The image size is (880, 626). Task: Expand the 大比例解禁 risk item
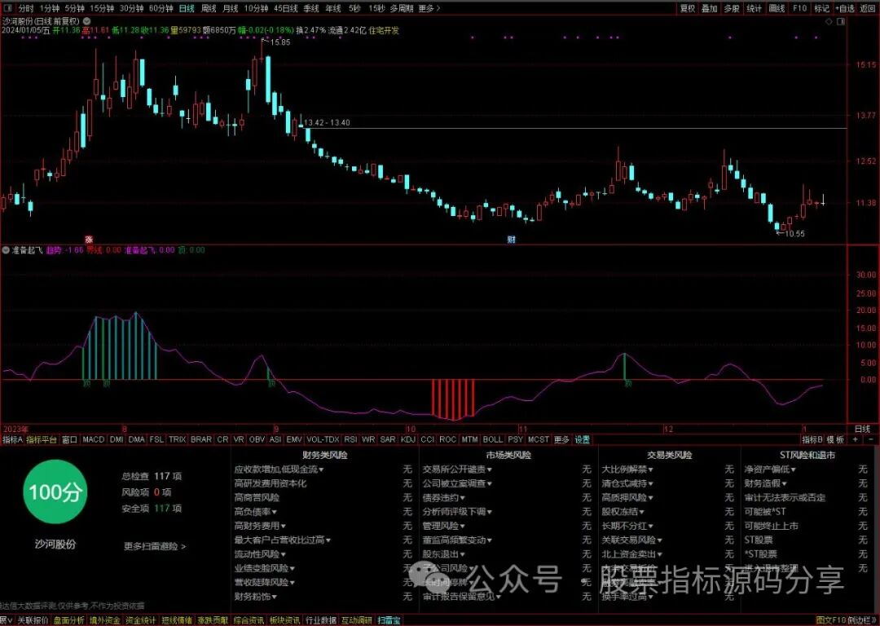(627, 469)
